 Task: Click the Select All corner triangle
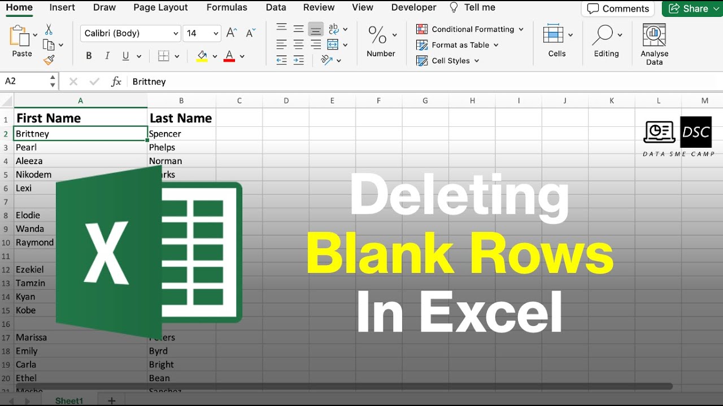[x=7, y=101]
